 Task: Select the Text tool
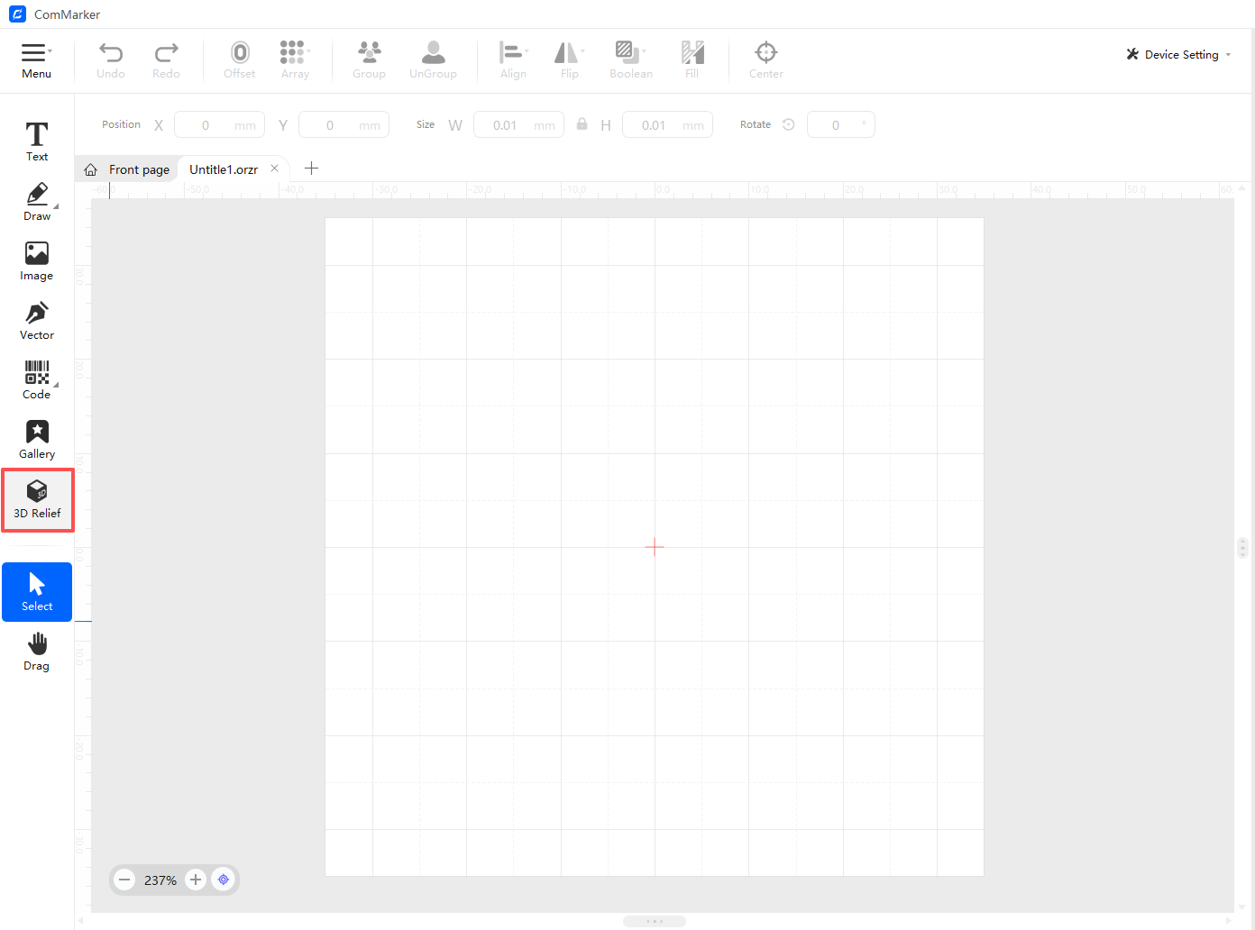point(37,141)
